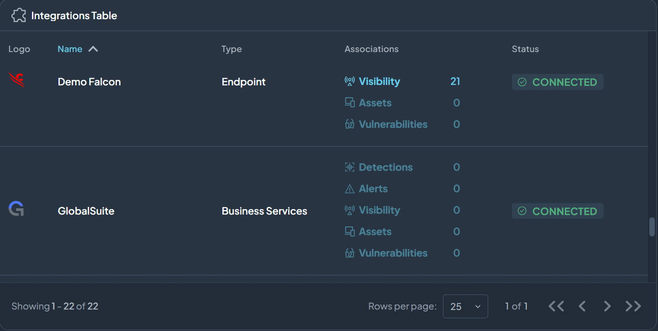Click GlobalSuite's CONNECTED status badge
The image size is (658, 331).
point(558,210)
